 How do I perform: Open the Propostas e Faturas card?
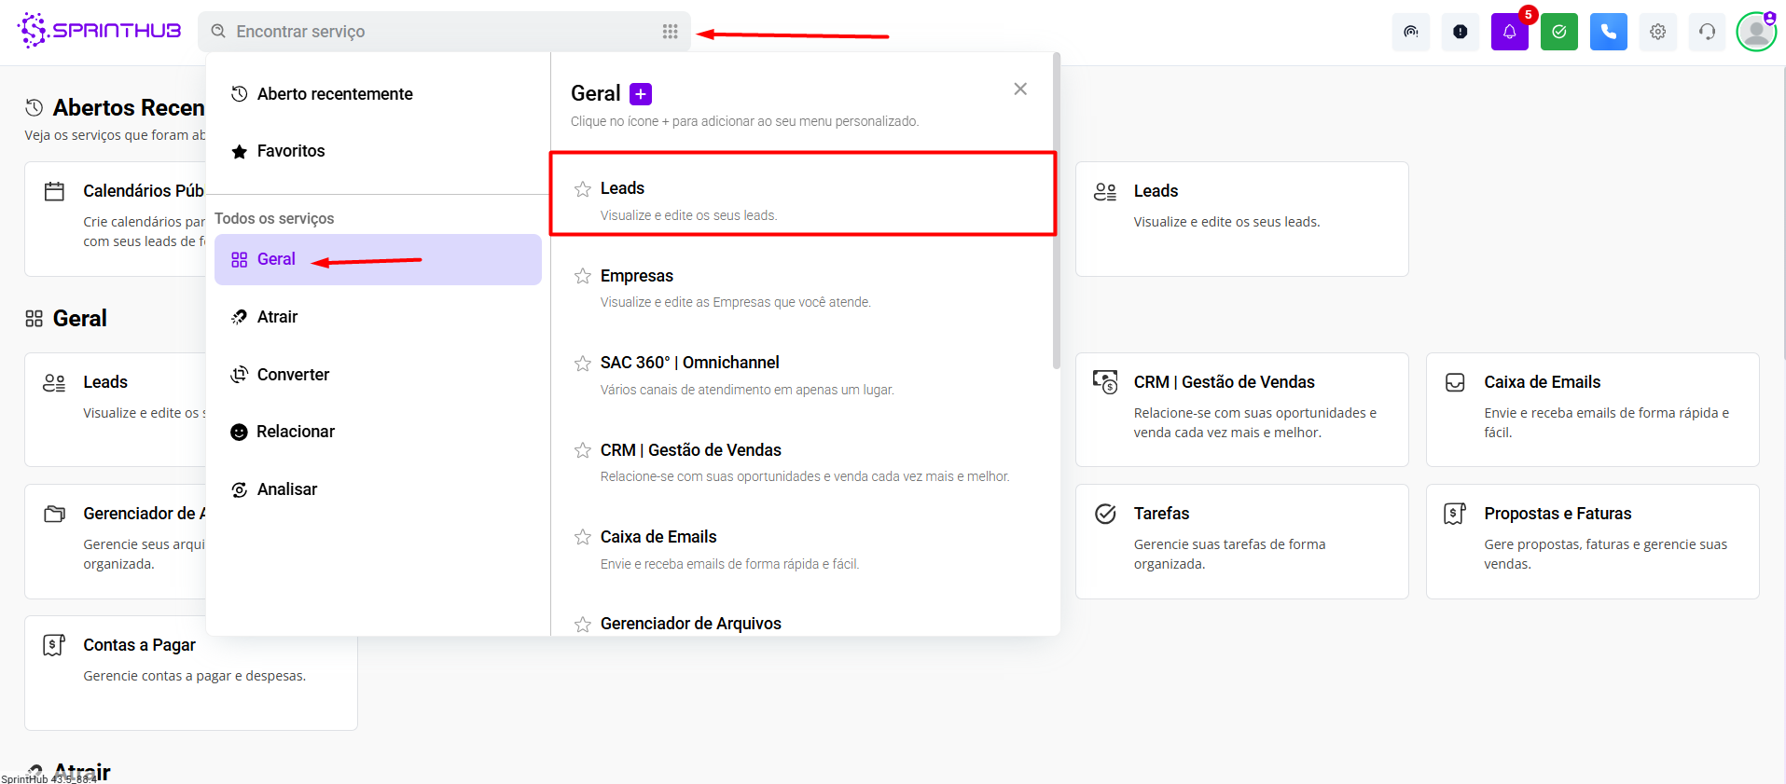pos(1591,541)
